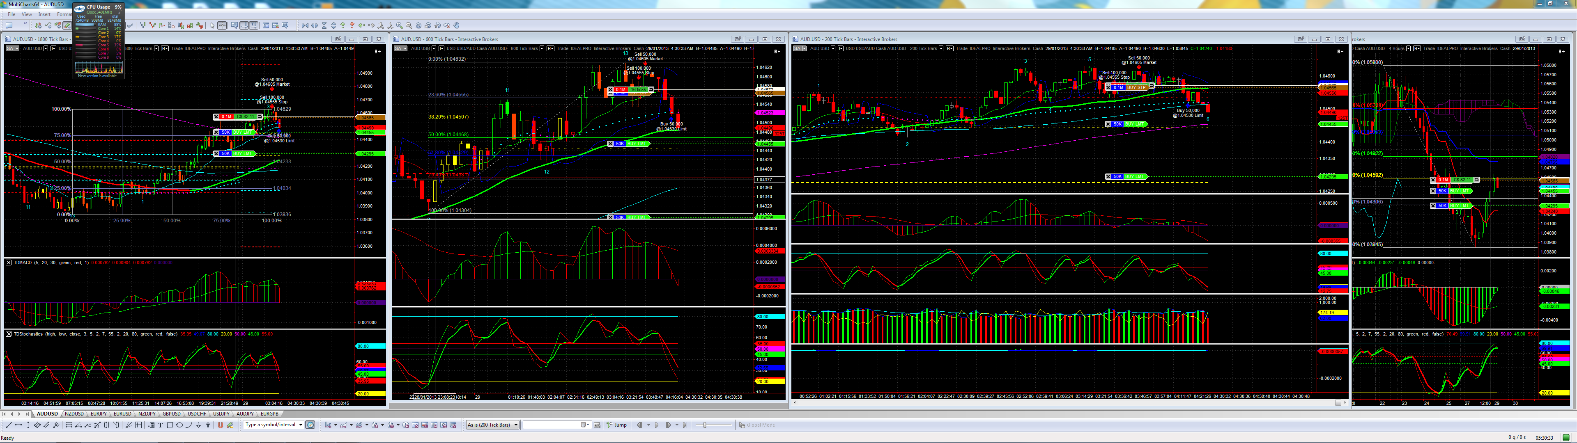Image resolution: width=1577 pixels, height=443 pixels.
Task: Toggle the side panel arrow in 1800 Tick chart
Action: 377,51
